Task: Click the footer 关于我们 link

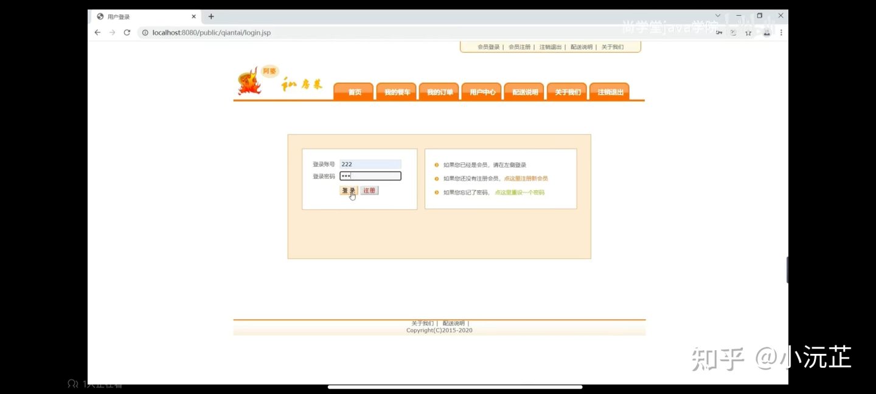Action: [x=422, y=323]
